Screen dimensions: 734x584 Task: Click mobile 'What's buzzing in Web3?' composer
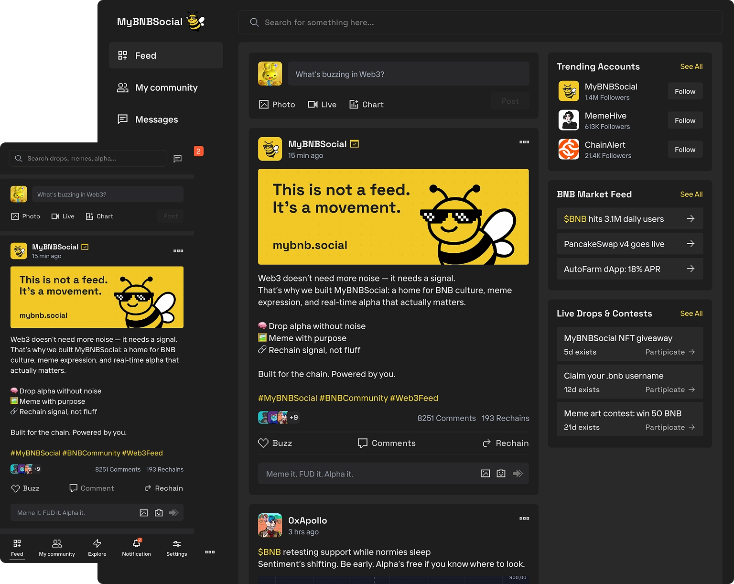click(108, 194)
